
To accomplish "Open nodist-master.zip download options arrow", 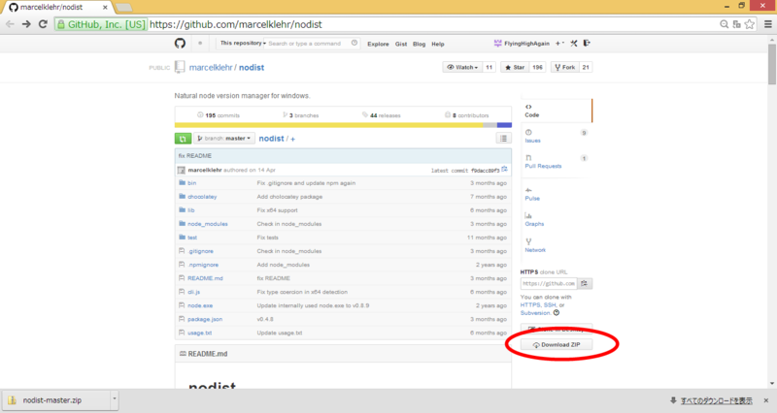I will (x=114, y=398).
